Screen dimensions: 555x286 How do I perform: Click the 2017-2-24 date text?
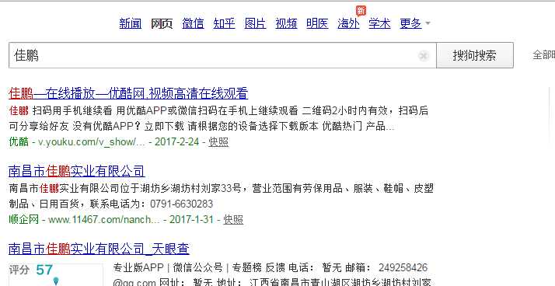coord(177,142)
